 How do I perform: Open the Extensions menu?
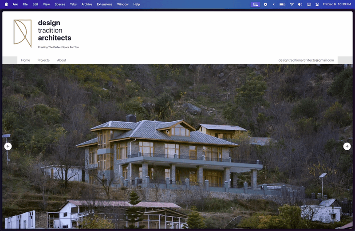click(x=105, y=4)
